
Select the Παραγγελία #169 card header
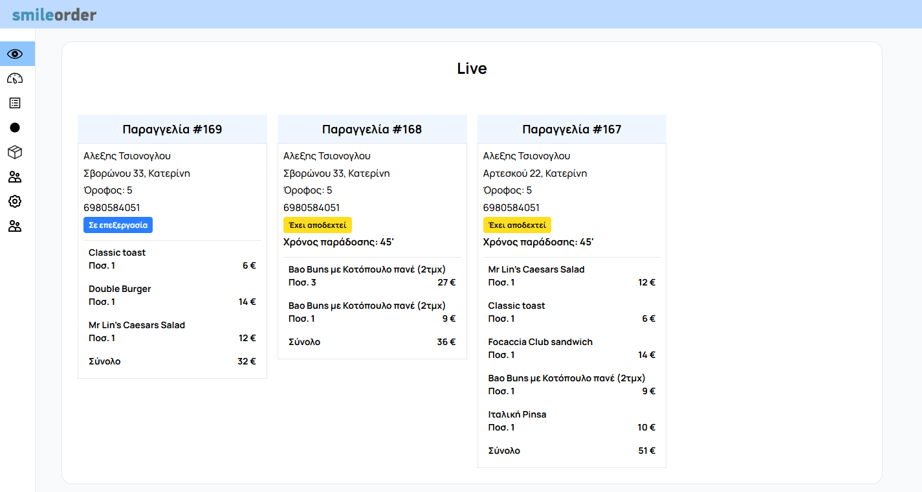pos(172,129)
